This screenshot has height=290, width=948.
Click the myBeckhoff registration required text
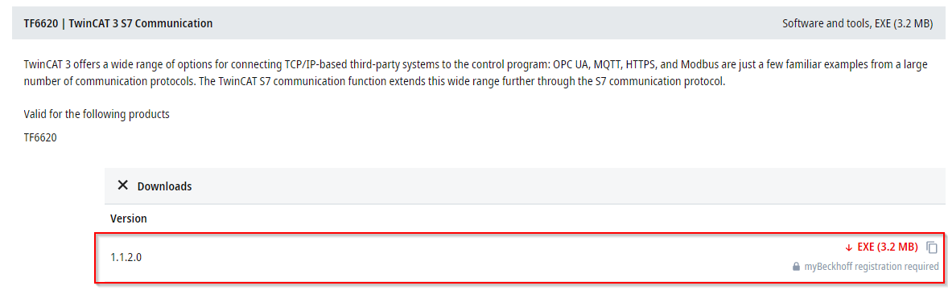point(872,267)
